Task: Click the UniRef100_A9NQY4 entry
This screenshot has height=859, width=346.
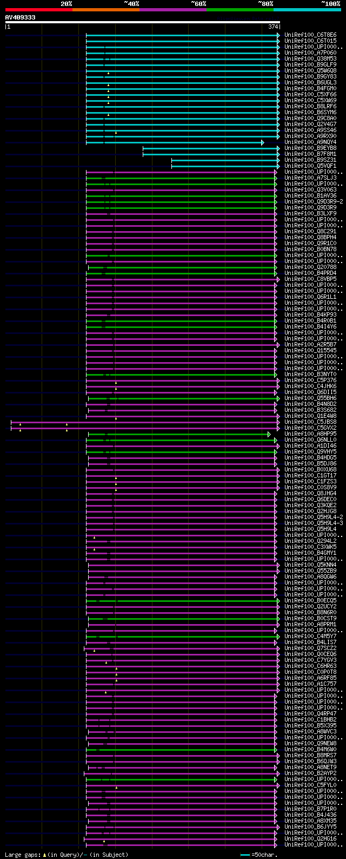Action: pos(310,142)
